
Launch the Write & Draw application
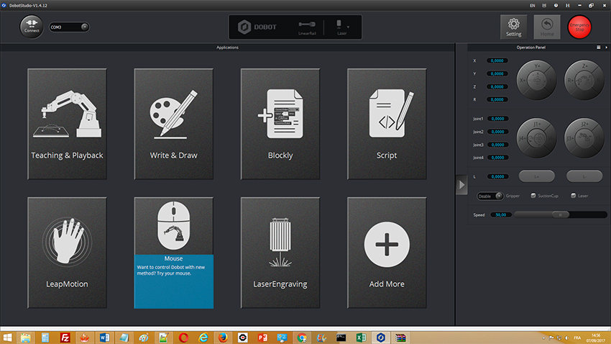click(x=174, y=124)
